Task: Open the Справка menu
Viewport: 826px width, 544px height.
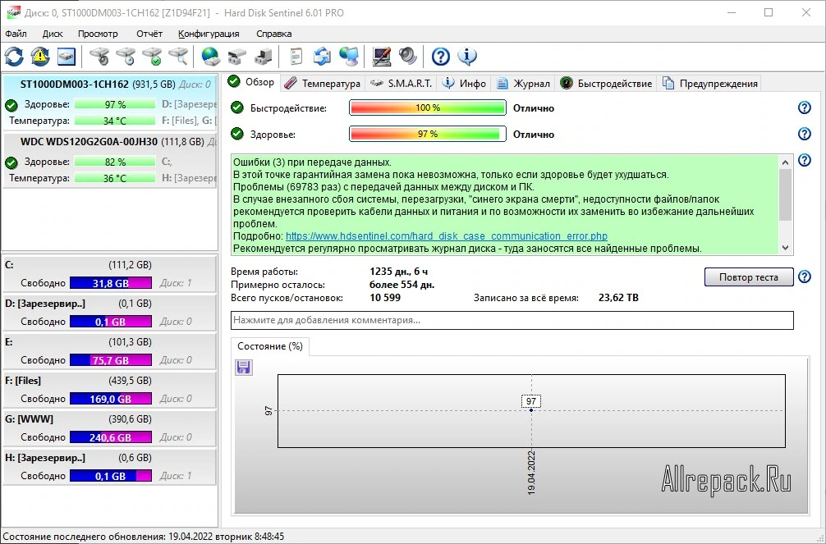Action: pyautogui.click(x=274, y=34)
